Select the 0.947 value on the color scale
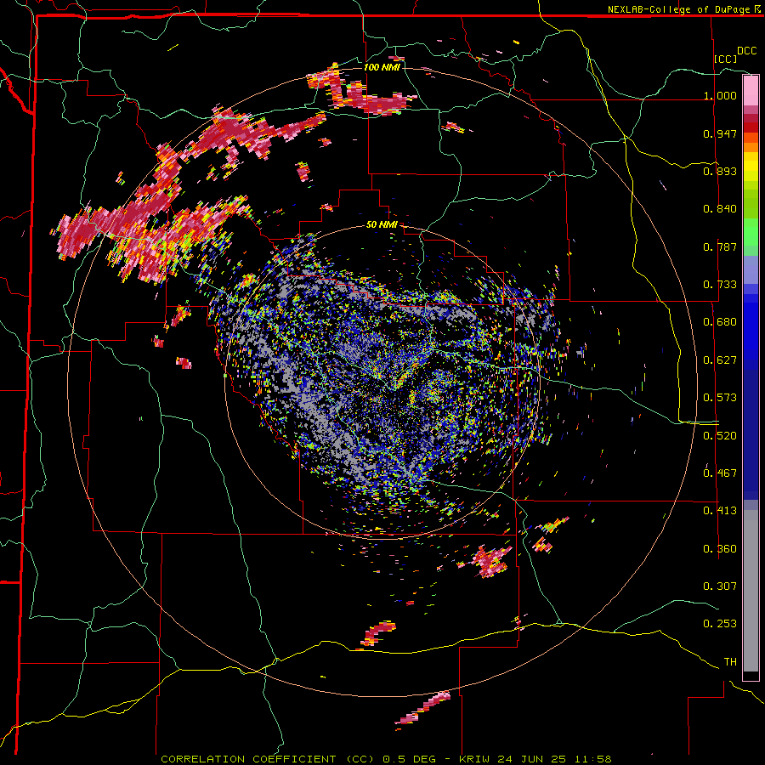The image size is (765, 765). click(x=720, y=133)
